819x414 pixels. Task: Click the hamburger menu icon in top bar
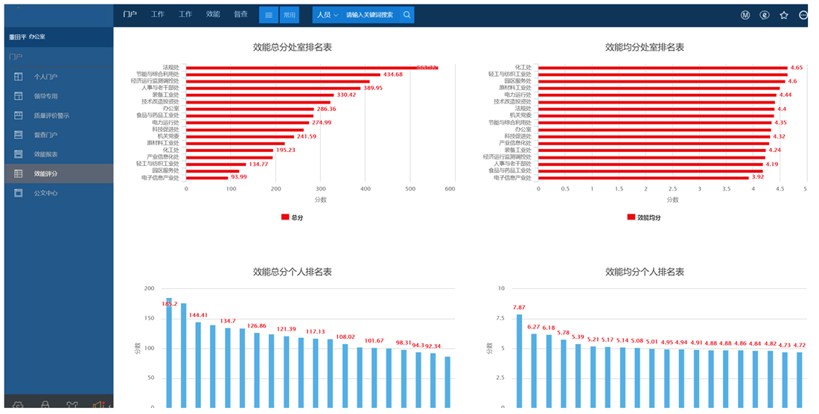(x=269, y=15)
